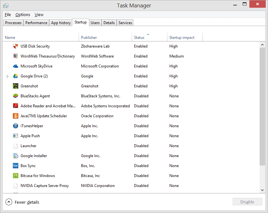Screen dimensions: 268x213
Task: Select the Adobe Reader and Acrobat icon
Action: (x=15, y=106)
